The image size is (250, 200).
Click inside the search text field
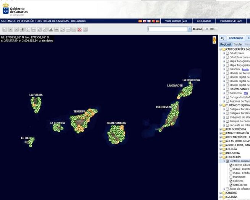167,29
